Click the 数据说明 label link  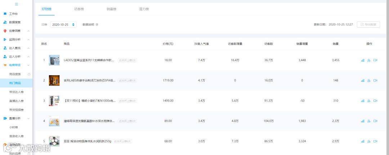[88, 24]
